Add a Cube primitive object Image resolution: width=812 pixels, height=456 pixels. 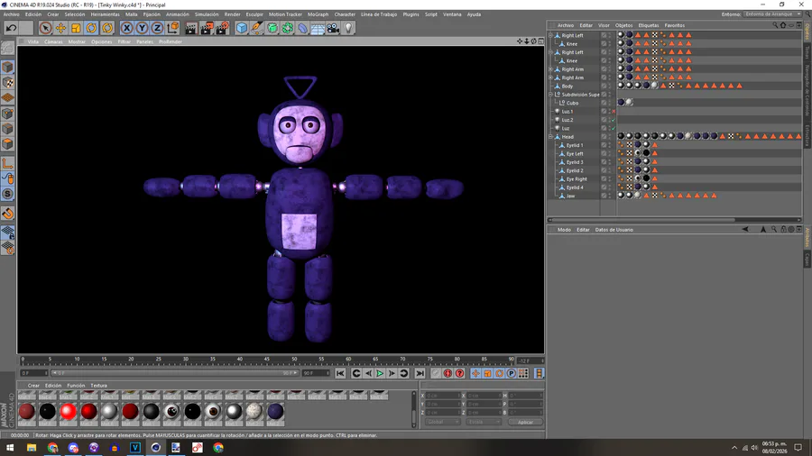pyautogui.click(x=241, y=28)
